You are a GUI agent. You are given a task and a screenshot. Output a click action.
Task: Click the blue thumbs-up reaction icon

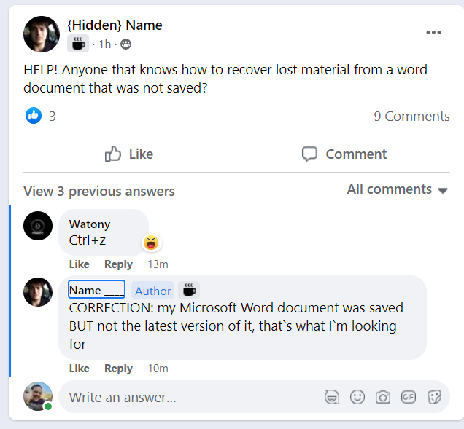[34, 116]
